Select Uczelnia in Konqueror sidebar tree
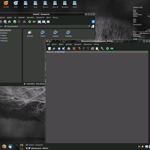Image resolution: width=150 pixels, height=150 pixels. [4, 38]
